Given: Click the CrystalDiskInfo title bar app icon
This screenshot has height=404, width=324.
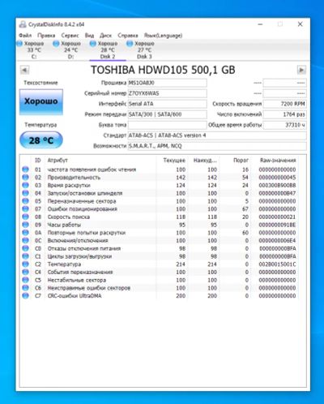Looking at the screenshot, I should pos(23,24).
